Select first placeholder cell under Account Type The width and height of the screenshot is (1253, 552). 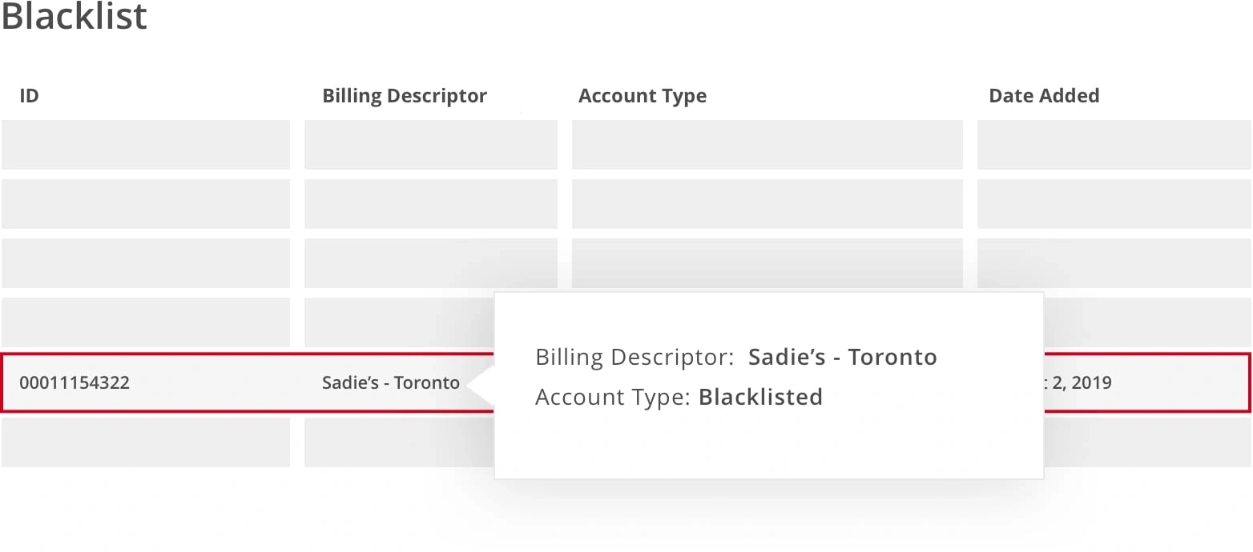[767, 145]
